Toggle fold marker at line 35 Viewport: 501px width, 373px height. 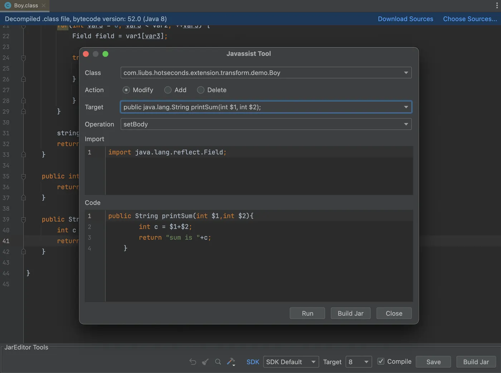coord(23,176)
